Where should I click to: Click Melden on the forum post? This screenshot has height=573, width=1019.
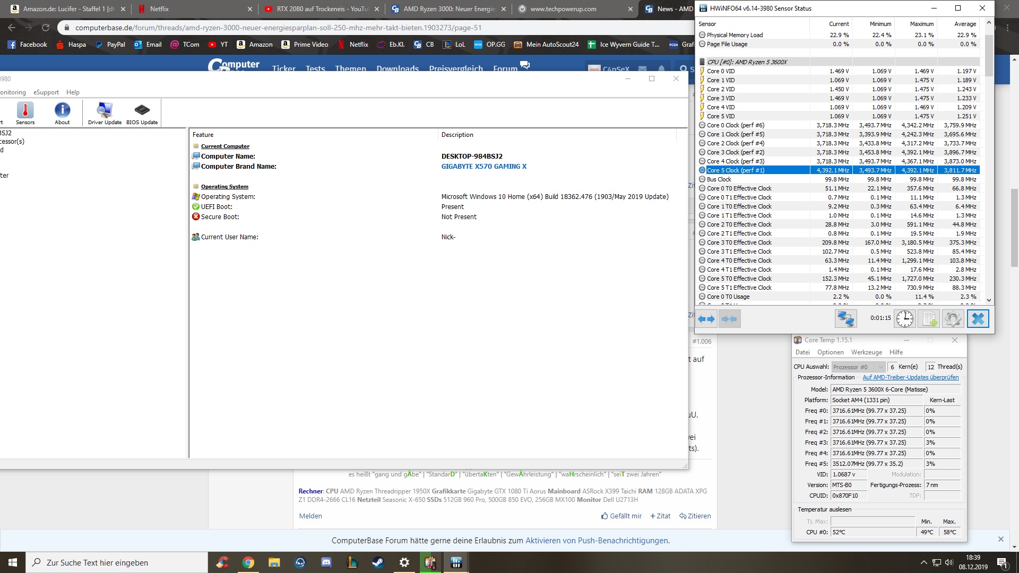tap(310, 516)
